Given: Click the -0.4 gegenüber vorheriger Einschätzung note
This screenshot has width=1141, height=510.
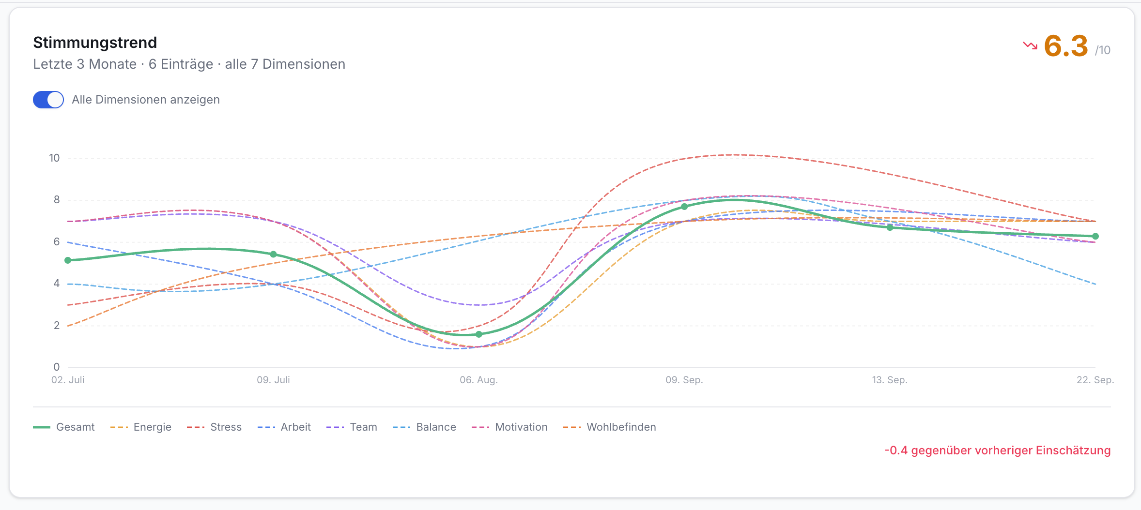Looking at the screenshot, I should [998, 450].
